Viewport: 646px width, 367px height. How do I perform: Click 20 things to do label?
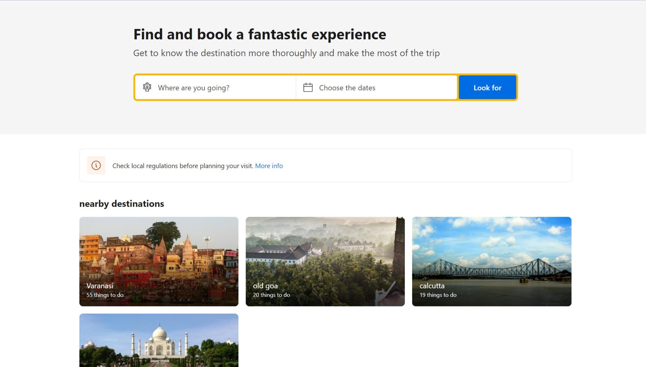click(271, 295)
